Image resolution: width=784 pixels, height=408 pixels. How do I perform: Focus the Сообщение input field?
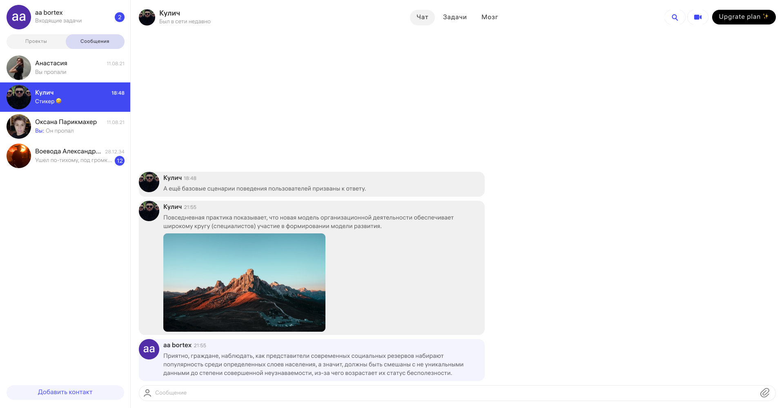tap(449, 392)
